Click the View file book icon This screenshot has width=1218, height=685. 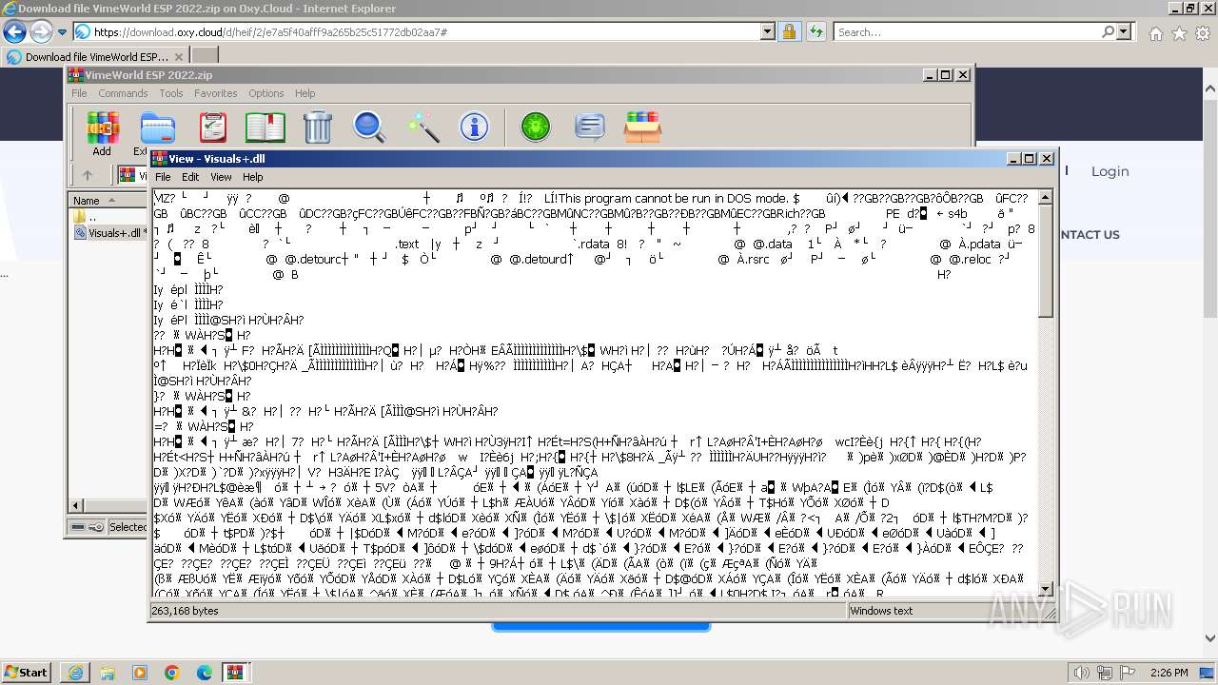pos(265,127)
